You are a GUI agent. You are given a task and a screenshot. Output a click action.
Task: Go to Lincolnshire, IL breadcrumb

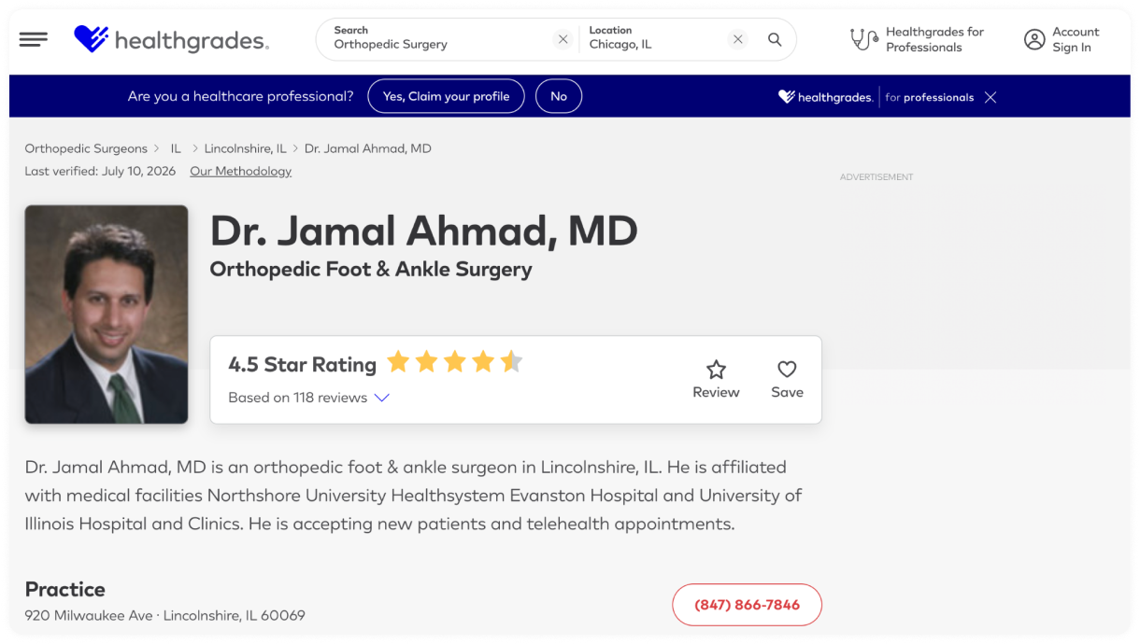tap(245, 148)
